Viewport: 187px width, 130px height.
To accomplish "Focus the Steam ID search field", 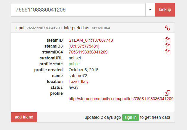I will point(78,10).
